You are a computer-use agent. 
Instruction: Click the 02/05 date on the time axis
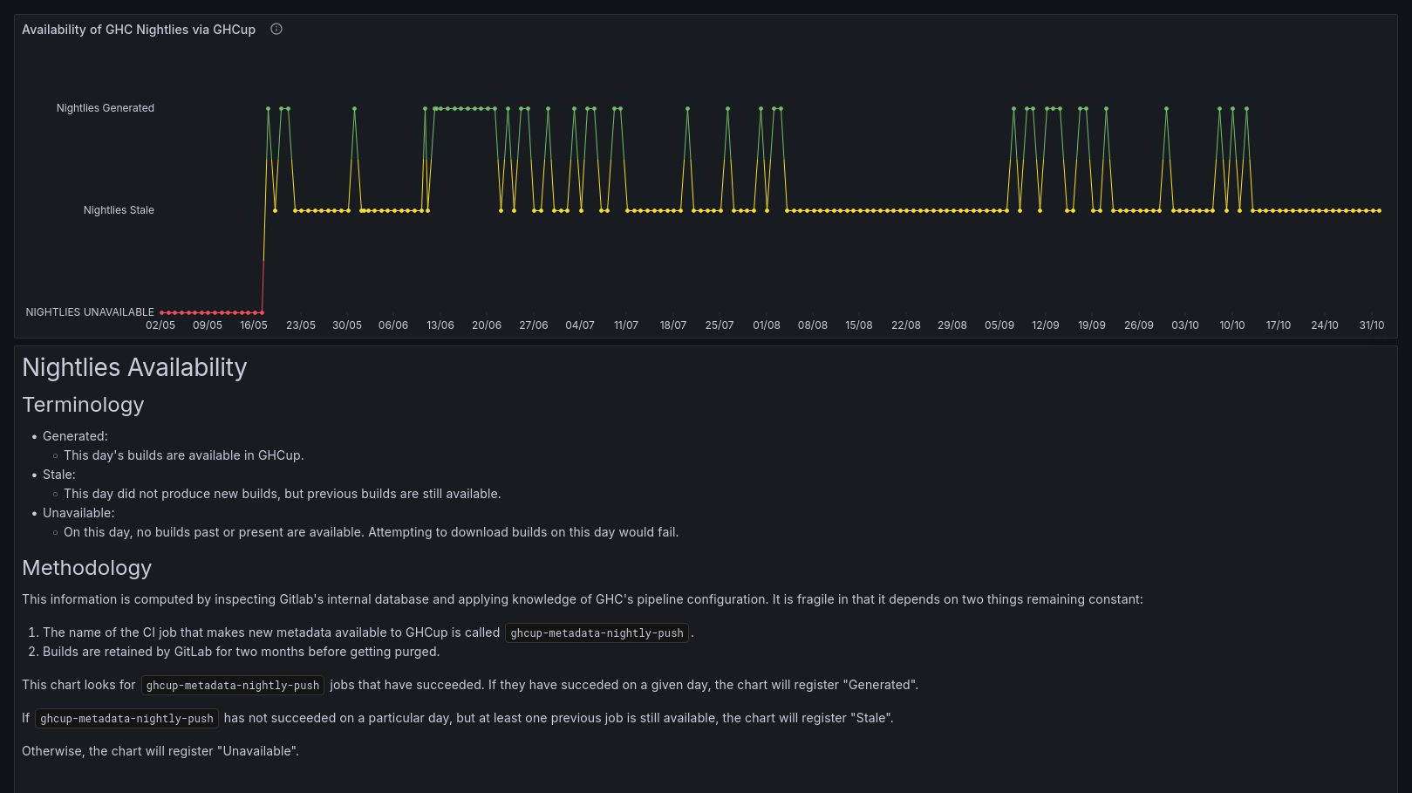(x=160, y=325)
